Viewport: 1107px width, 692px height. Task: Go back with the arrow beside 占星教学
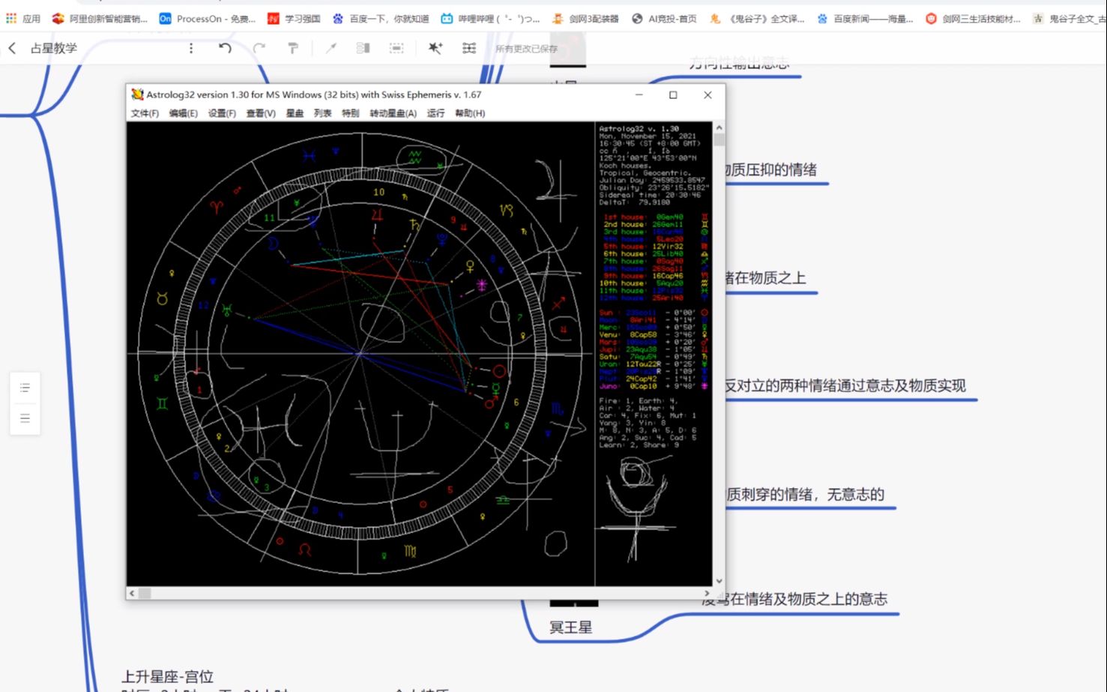[x=12, y=48]
